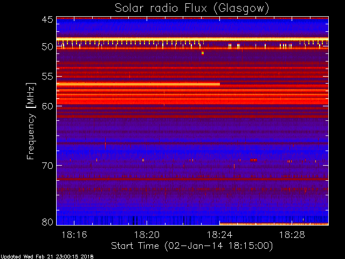Click the 50 frequency tick label

(x=47, y=47)
